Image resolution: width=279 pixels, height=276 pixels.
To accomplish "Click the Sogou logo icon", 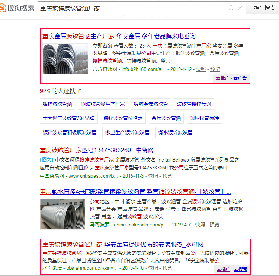I will pos(3,8).
